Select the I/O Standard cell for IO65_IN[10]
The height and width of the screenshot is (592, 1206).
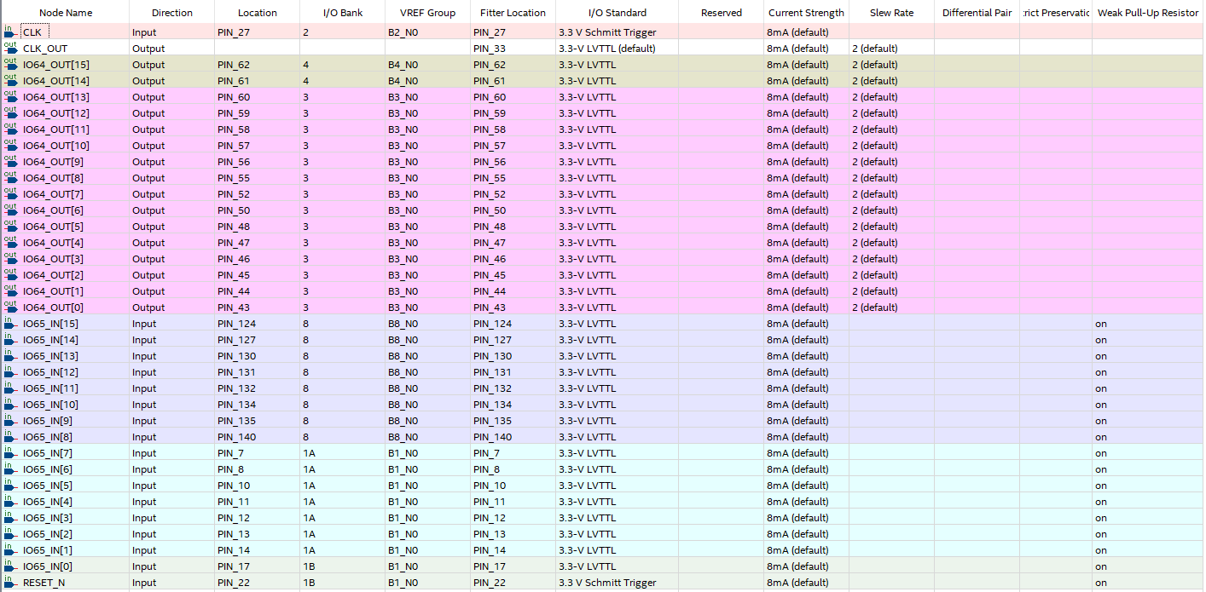617,404
